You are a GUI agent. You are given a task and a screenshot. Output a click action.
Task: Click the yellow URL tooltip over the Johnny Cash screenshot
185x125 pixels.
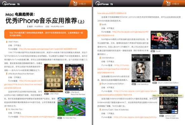168,95
